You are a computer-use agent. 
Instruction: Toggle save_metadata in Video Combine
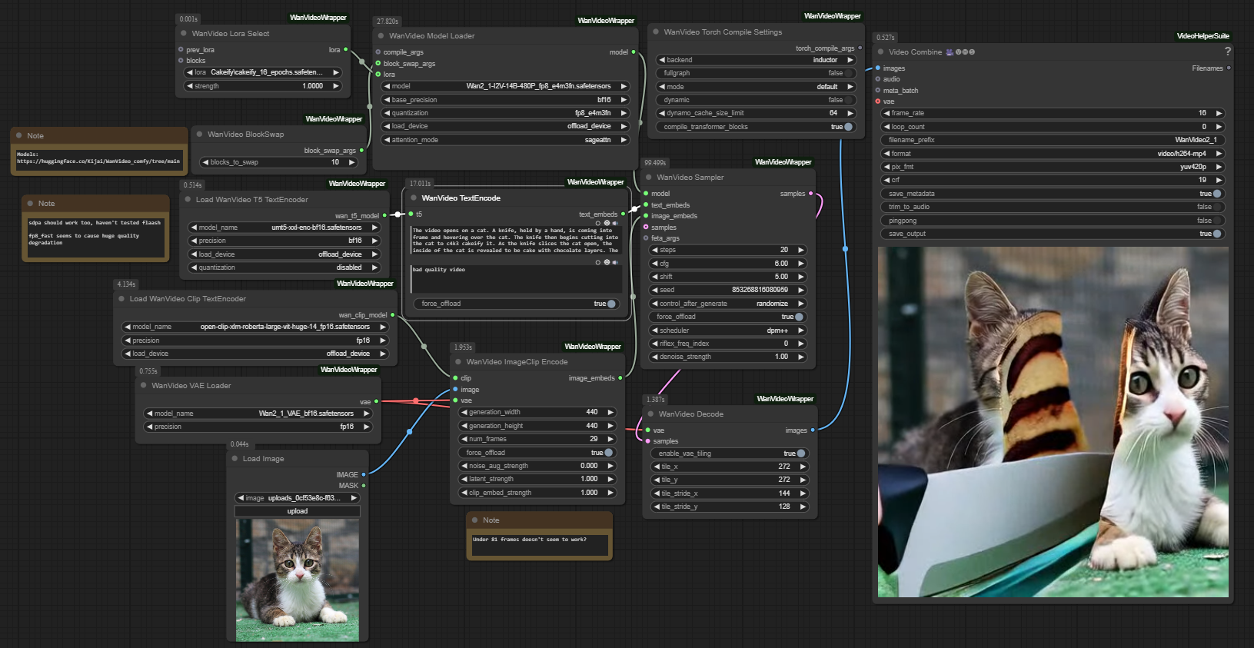pyautogui.click(x=1216, y=194)
